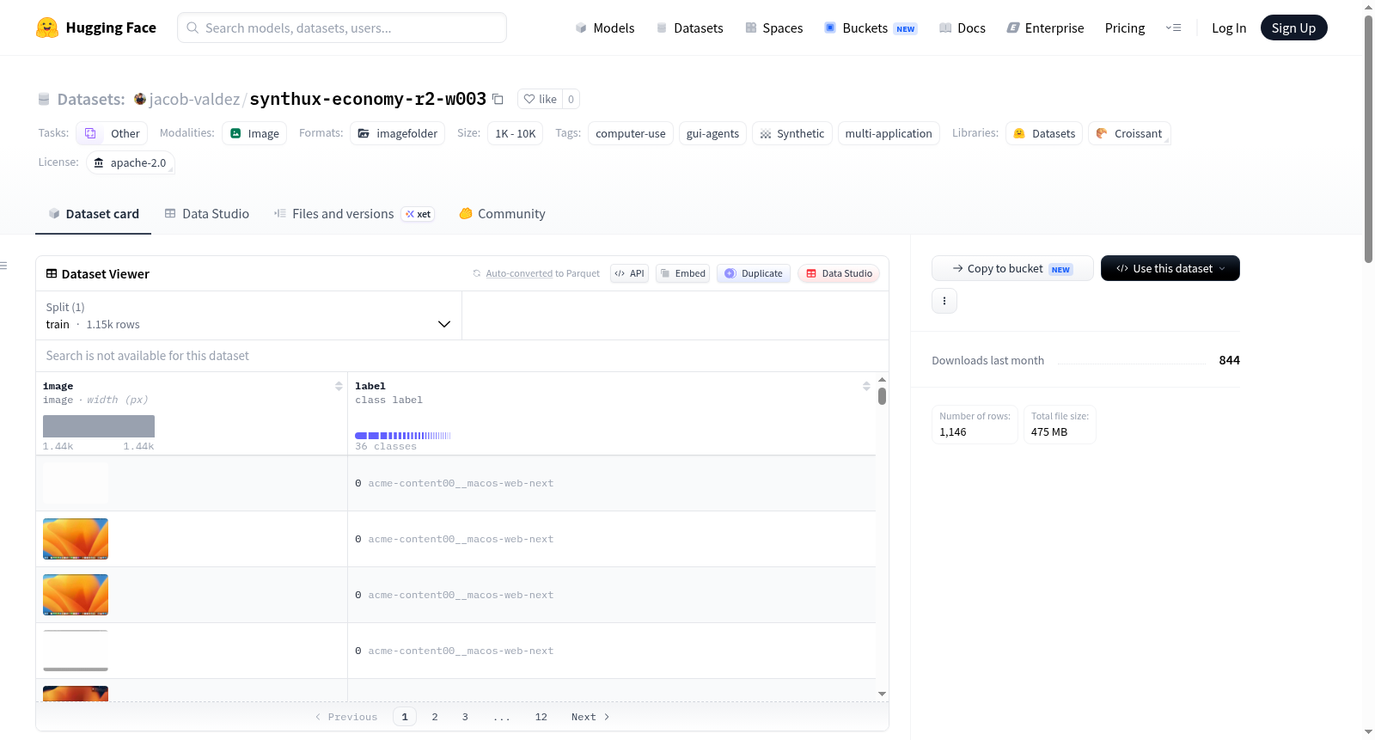1375x740 pixels.
Task: Click the Image modality tag
Action: (254, 133)
